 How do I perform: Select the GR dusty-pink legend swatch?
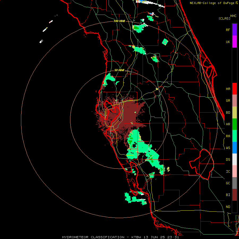coord(234,101)
